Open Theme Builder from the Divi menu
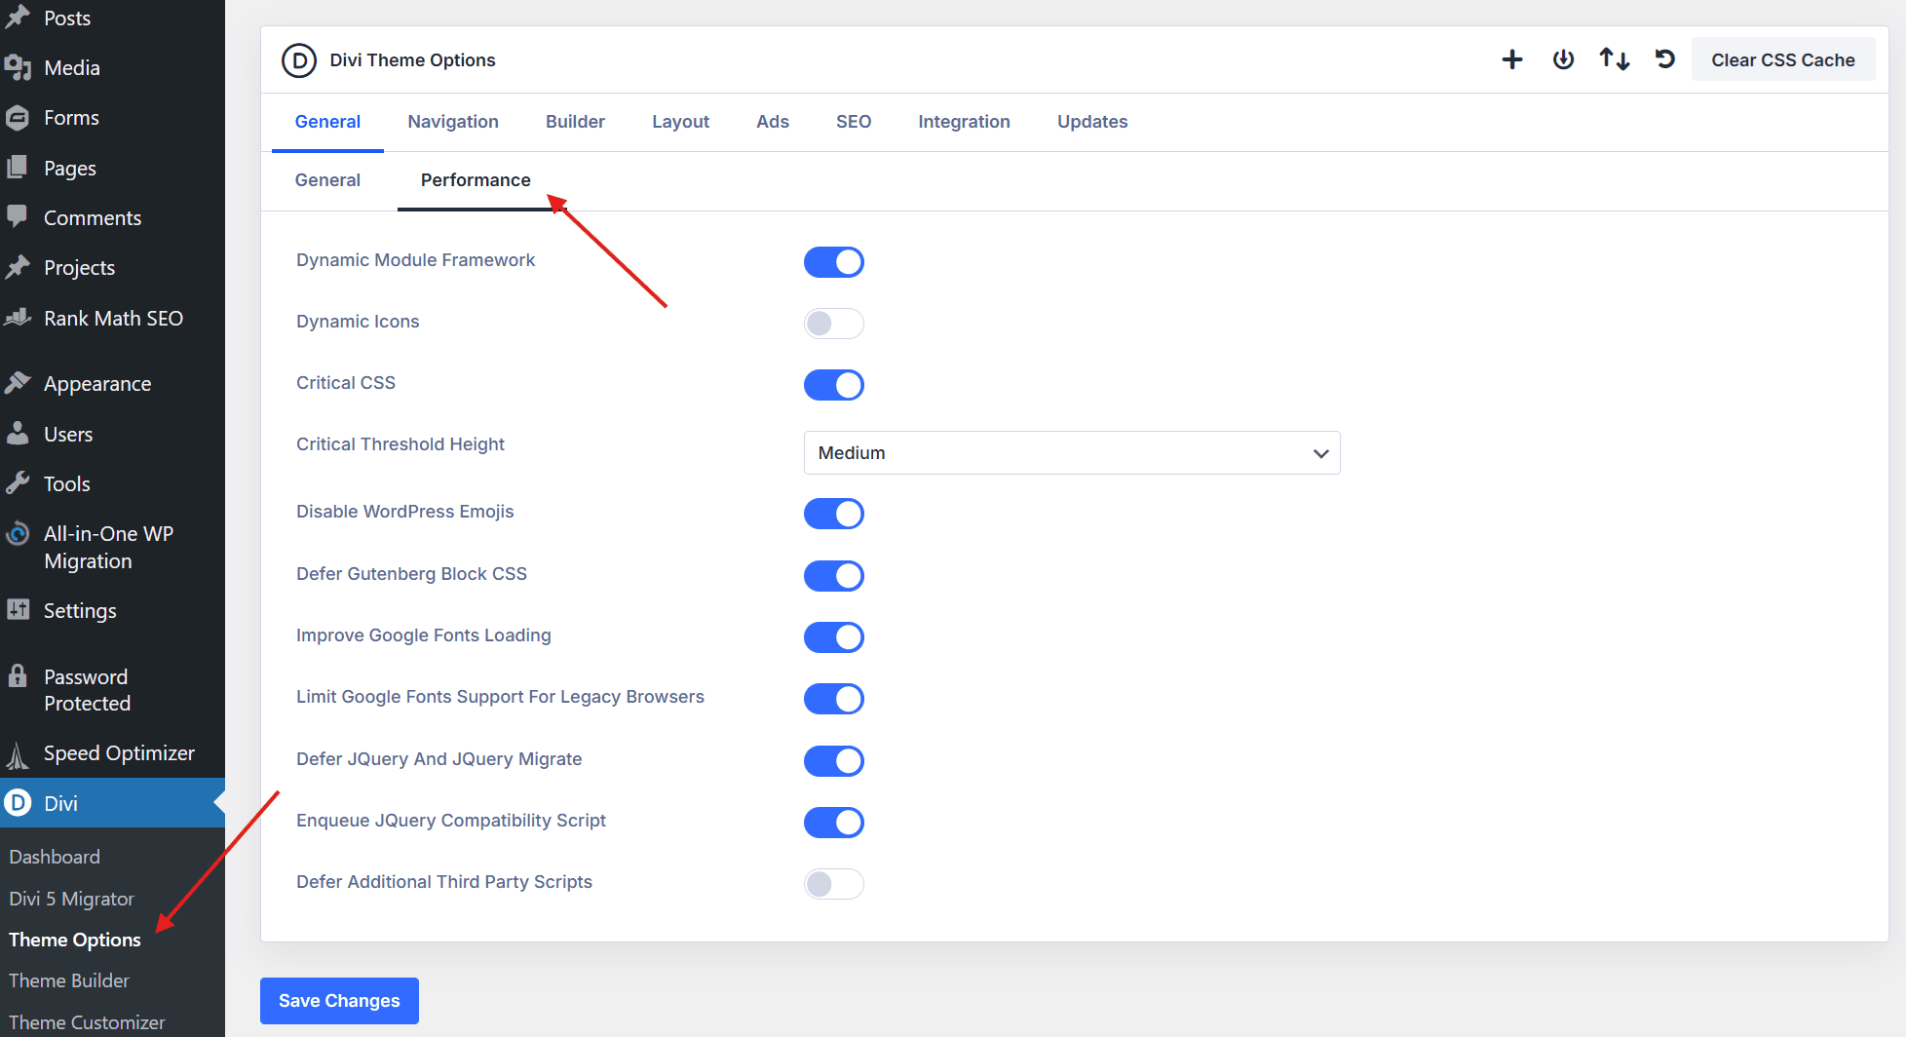The width and height of the screenshot is (1906, 1037). click(68, 980)
